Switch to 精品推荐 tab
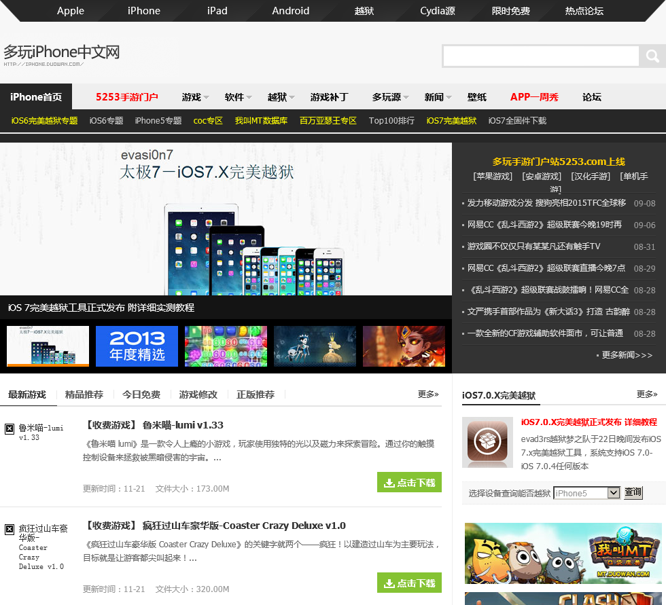 pyautogui.click(x=84, y=395)
